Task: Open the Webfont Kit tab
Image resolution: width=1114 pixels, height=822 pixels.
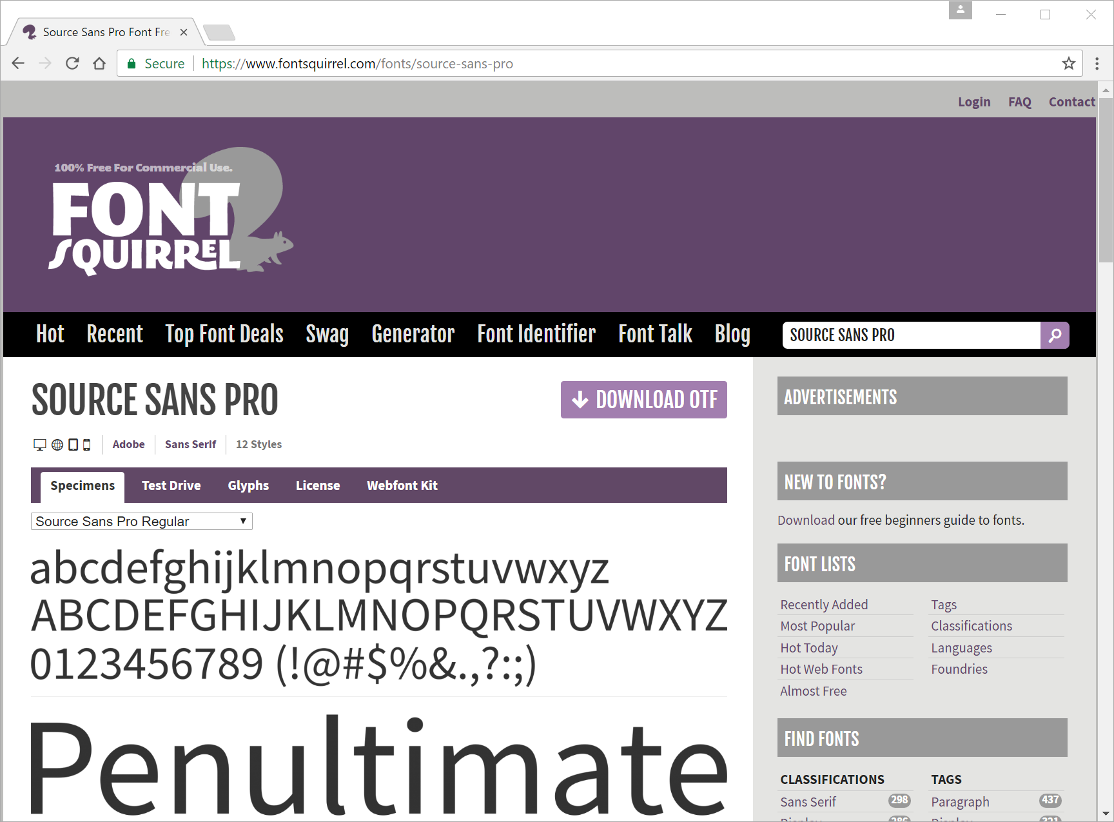Action: (402, 485)
